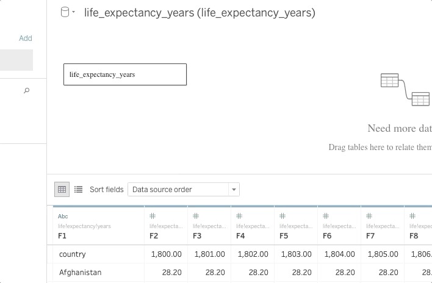This screenshot has height=283, width=432.
Task: Expand the arrow beside the data source icon
Action: tap(74, 13)
